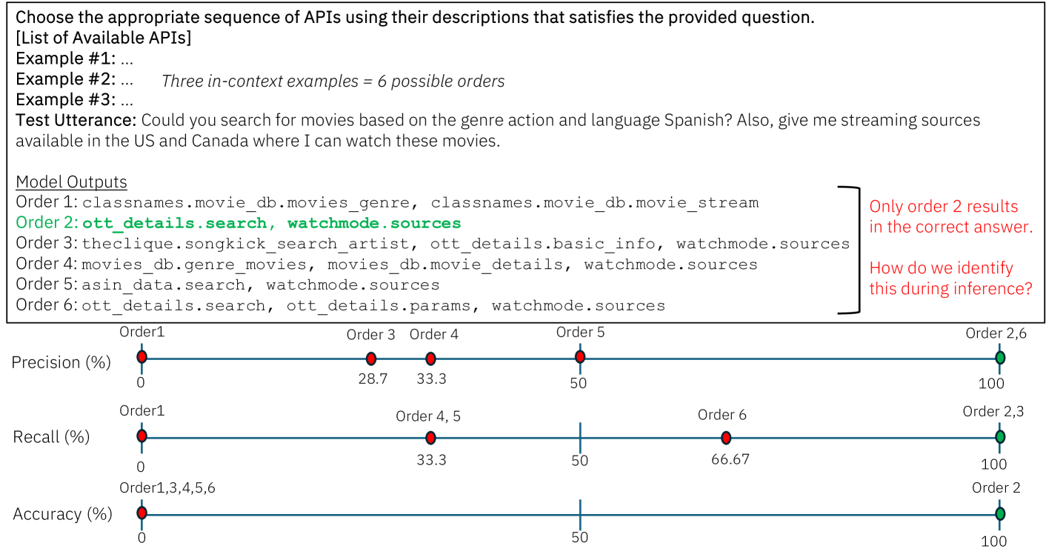The width and height of the screenshot is (1046, 560).
Task: Select the Order 5 marker at 50 precision
Action: [580, 357]
